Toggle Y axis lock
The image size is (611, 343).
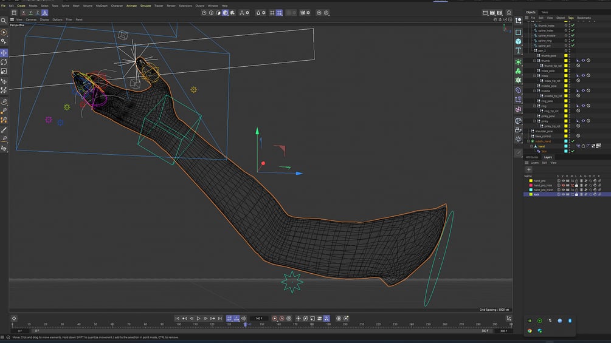(30, 12)
